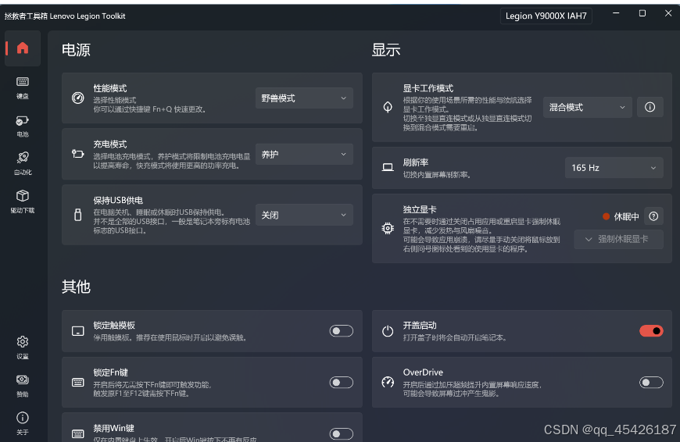Click the 电源 section heading

(76, 50)
